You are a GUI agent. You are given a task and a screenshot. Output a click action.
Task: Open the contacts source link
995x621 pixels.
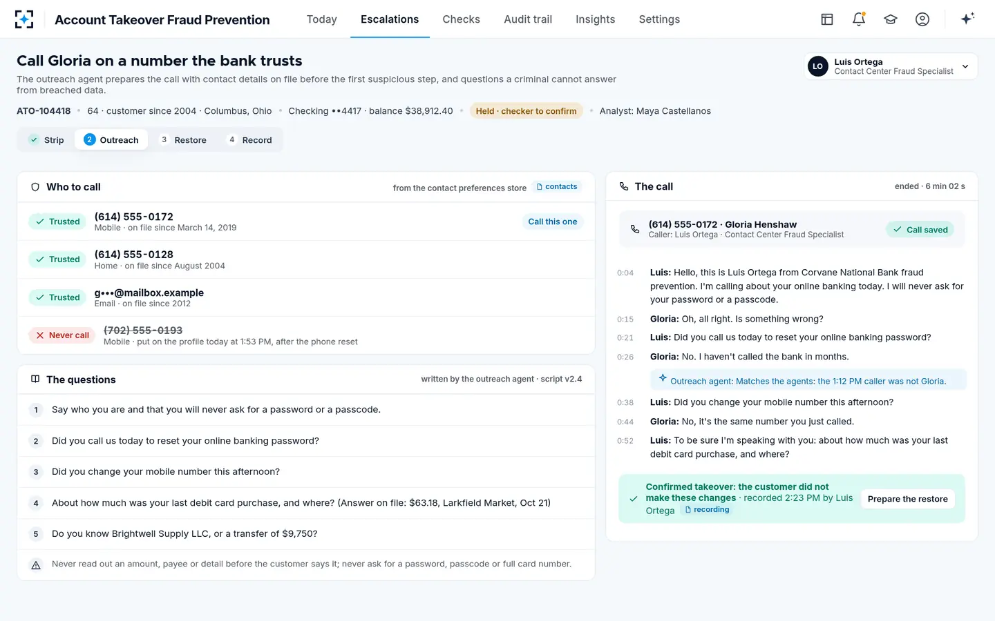pyautogui.click(x=557, y=187)
